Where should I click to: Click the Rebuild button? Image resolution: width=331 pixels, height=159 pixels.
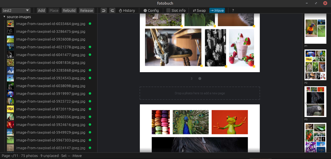[x=69, y=10]
